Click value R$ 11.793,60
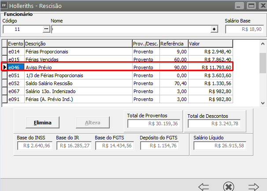This screenshot has height=191, width=267. tap(211, 67)
